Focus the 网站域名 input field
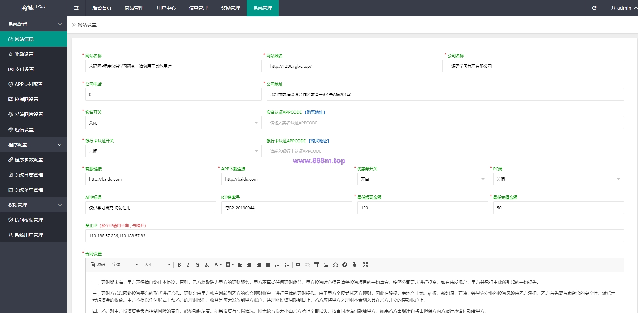 tap(355, 66)
